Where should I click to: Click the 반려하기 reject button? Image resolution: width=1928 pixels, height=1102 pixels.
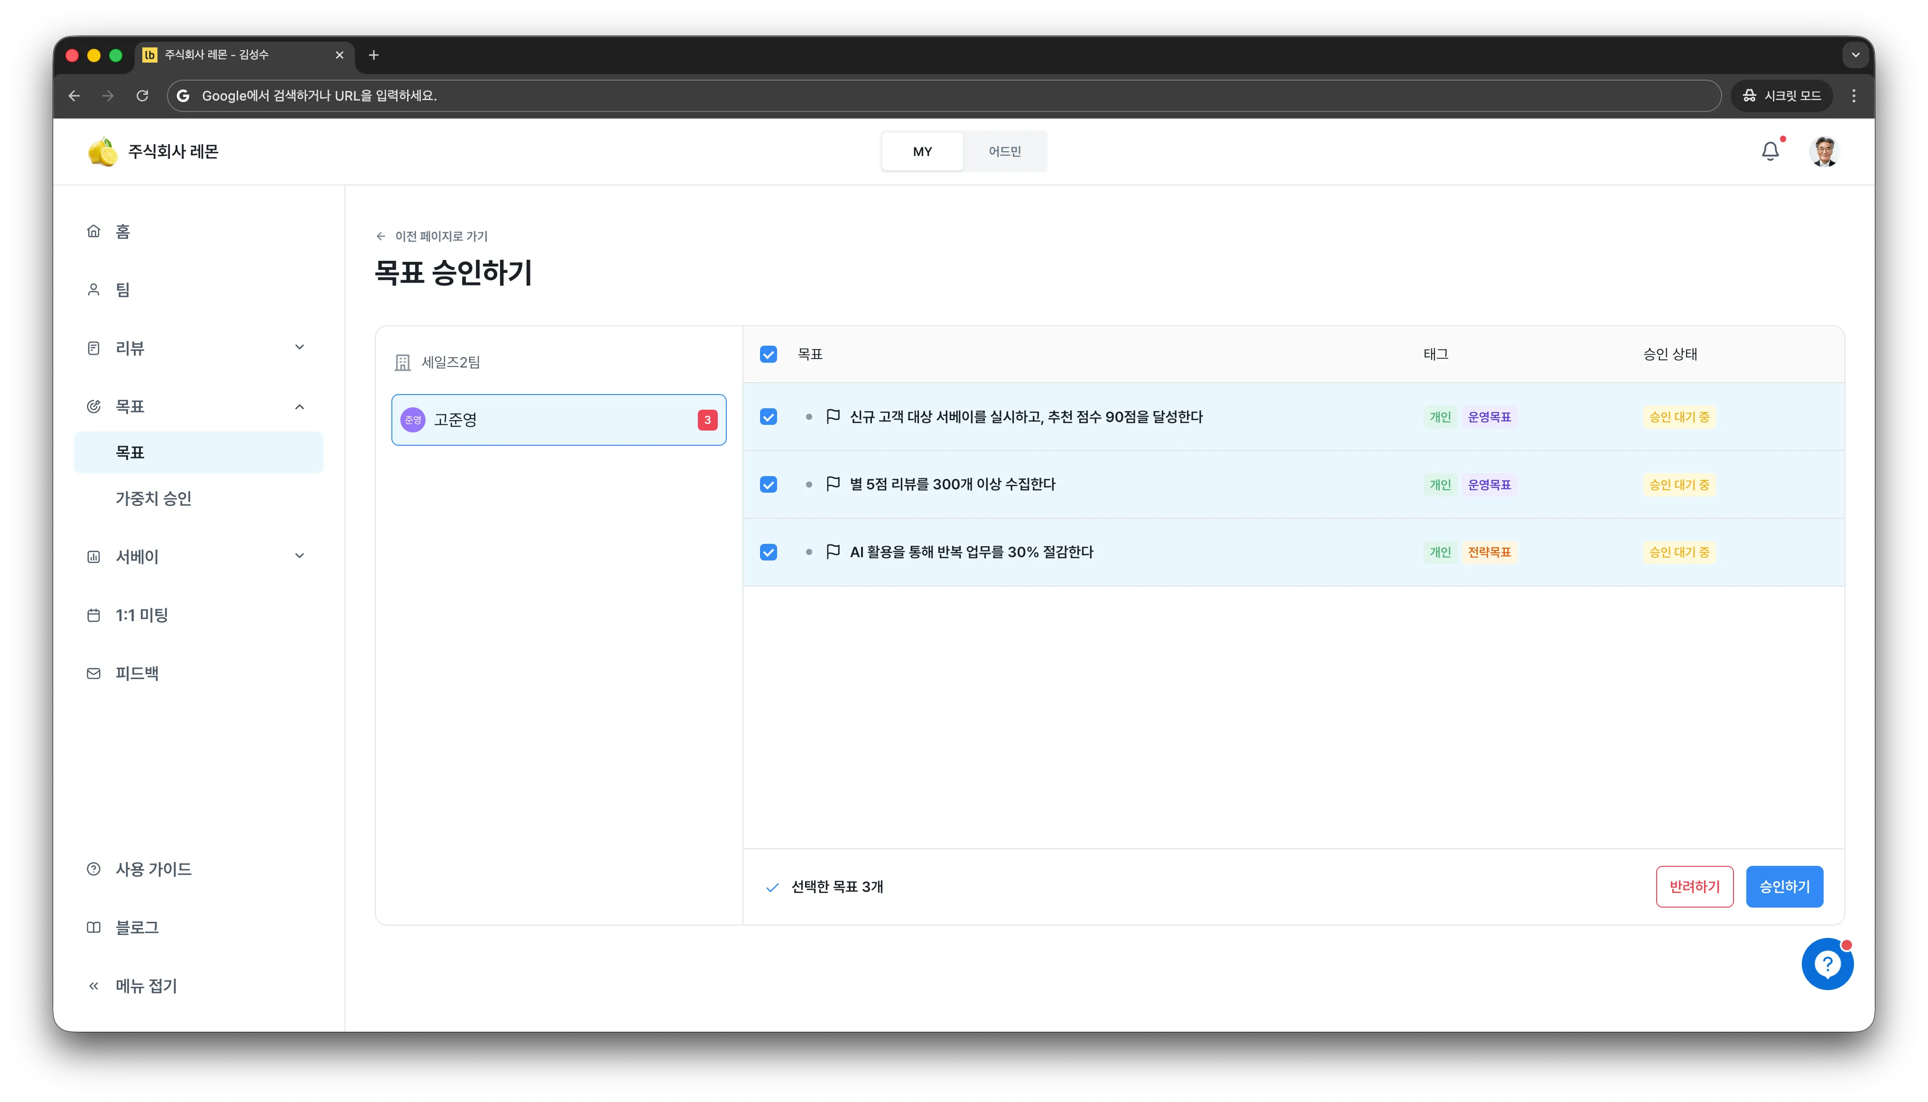point(1694,886)
